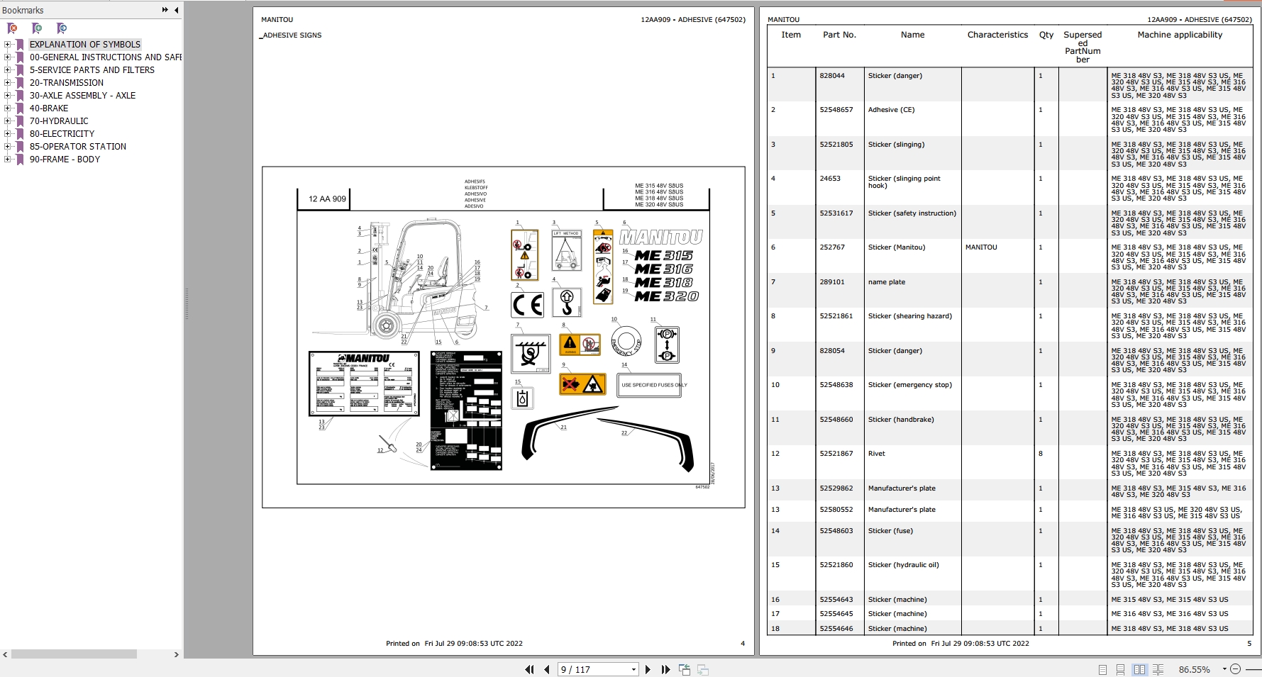
Task: Open the zoom level dropdown arrow
Action: point(1224,669)
